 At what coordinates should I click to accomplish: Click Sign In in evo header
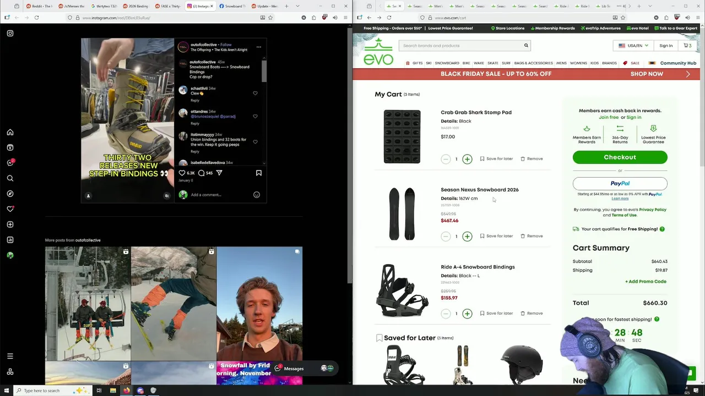point(666,46)
